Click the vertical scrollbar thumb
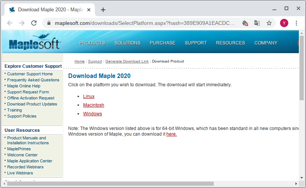This screenshot has height=188, width=306. pyautogui.click(x=301, y=68)
